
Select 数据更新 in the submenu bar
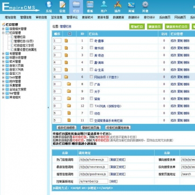point(119,17)
